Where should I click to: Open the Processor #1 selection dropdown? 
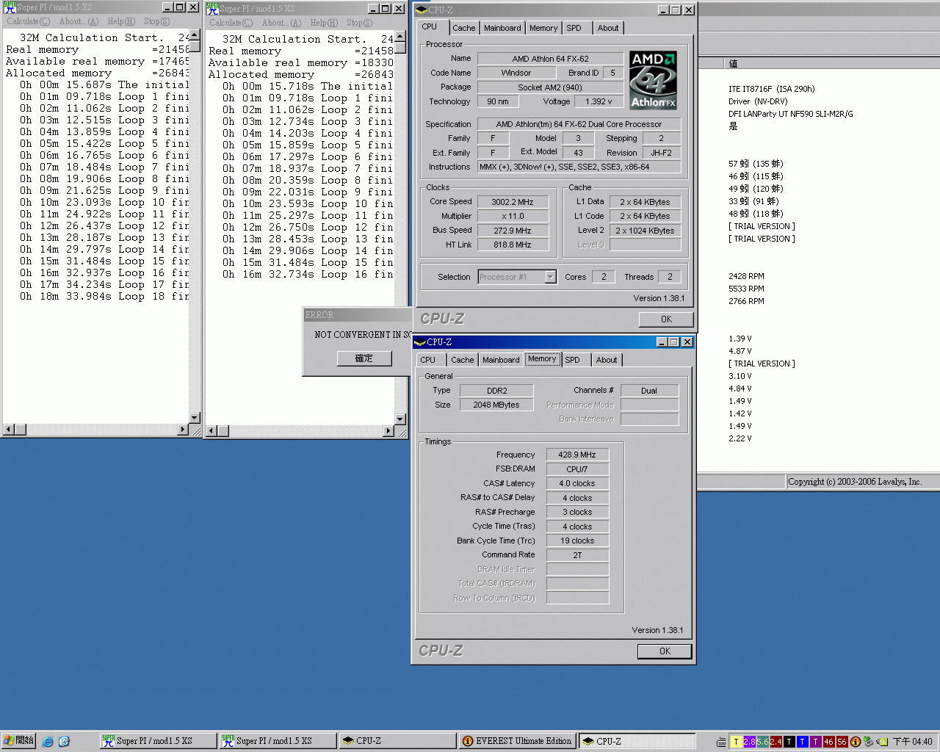[x=551, y=277]
